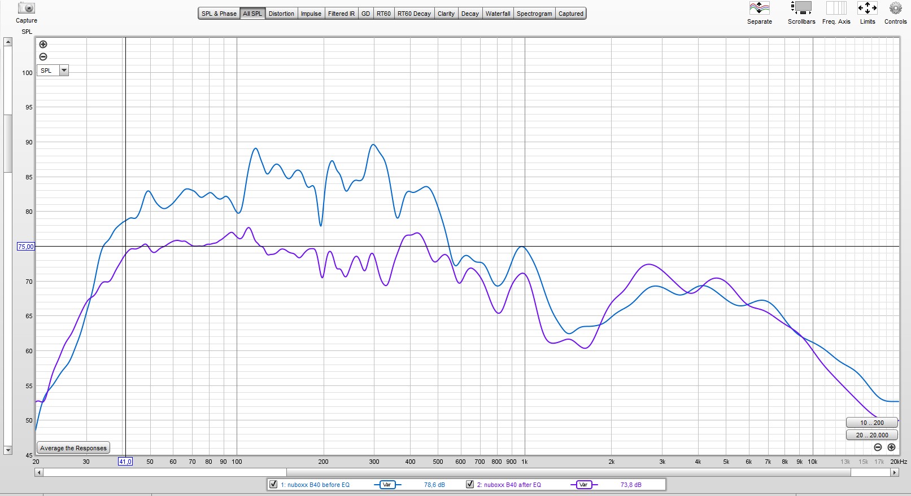Select the Distortion tab
Image resolution: width=911 pixels, height=496 pixels.
281,14
